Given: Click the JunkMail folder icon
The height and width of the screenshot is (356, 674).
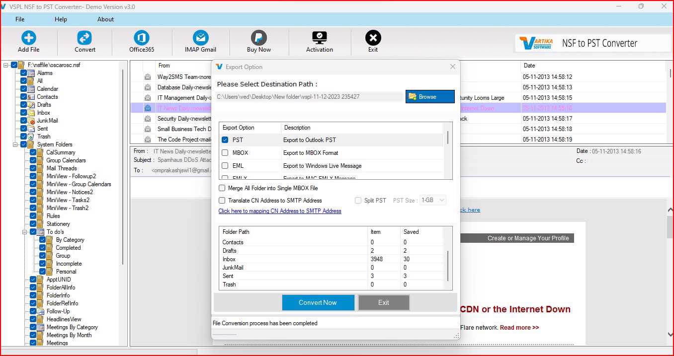Looking at the screenshot, I should [31, 121].
